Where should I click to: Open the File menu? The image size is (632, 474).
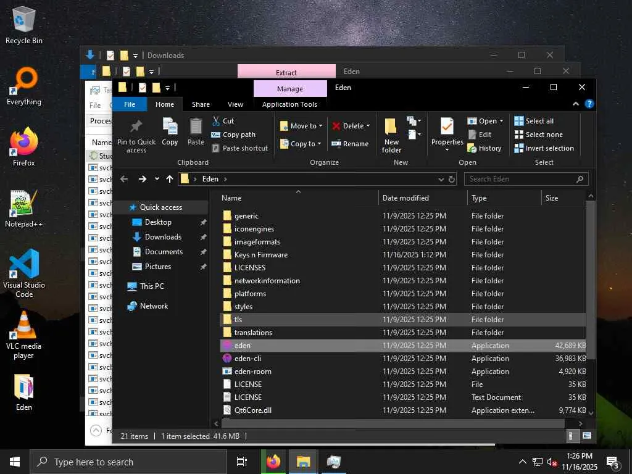coord(130,104)
